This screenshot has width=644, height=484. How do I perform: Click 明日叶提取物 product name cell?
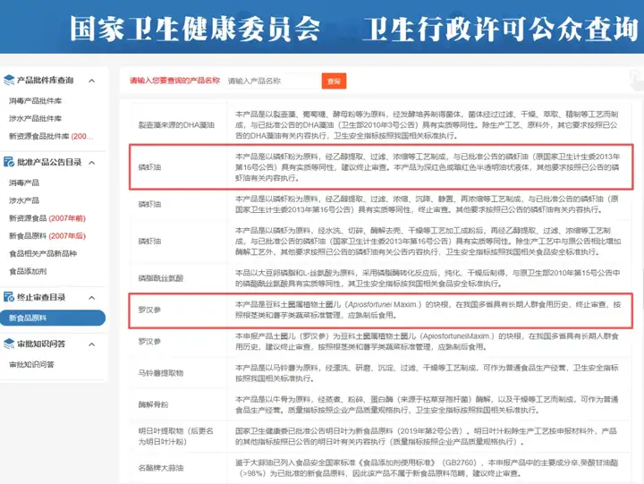pos(176,437)
